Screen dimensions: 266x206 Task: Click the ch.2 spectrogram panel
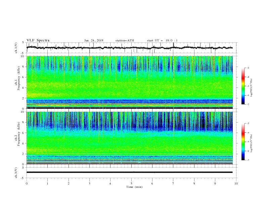pyautogui.click(x=130, y=138)
